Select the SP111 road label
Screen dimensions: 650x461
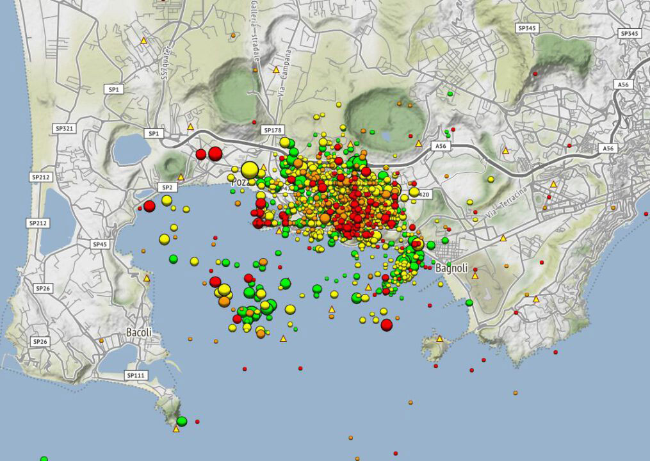coord(136,376)
